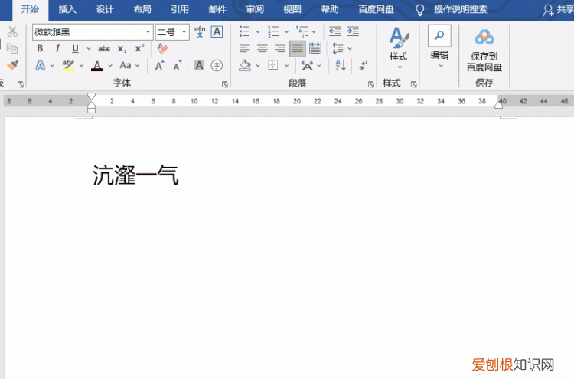574x379 pixels.
Task: Open Asian layout tool
Action: click(307, 66)
